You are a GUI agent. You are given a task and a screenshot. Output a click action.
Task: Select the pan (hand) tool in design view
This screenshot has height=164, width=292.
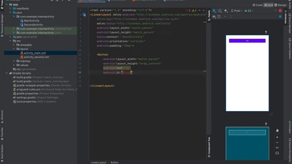pyautogui.click(x=277, y=130)
